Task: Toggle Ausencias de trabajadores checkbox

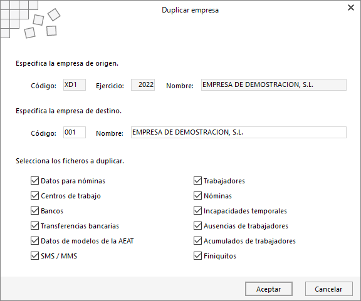Action: click(x=197, y=226)
